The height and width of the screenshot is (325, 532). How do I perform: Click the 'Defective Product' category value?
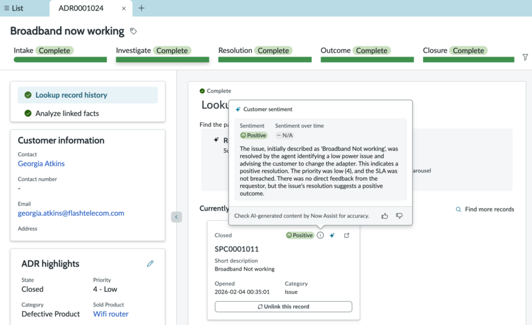click(x=51, y=314)
